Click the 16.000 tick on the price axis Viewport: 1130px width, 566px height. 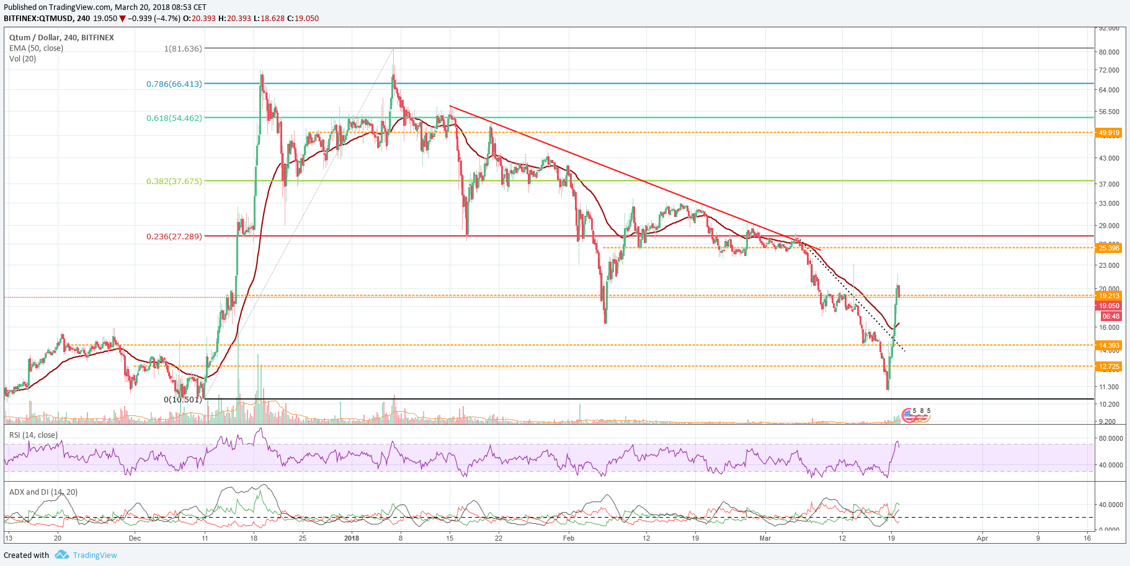(1109, 328)
